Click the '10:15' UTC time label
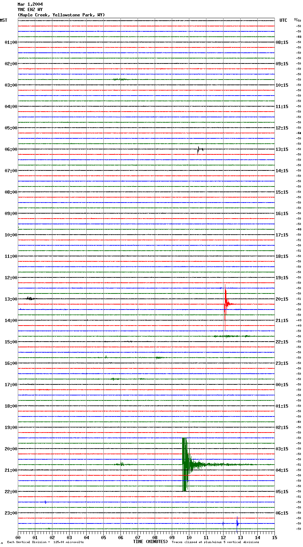303x547 pixels. click(282, 85)
